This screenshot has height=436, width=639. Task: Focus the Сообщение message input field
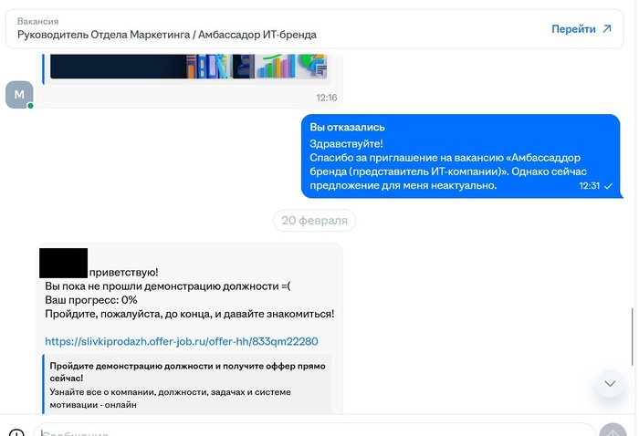click(314, 431)
